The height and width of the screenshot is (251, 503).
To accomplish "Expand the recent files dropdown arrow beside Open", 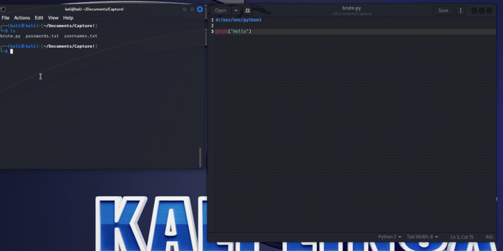I will (236, 10).
